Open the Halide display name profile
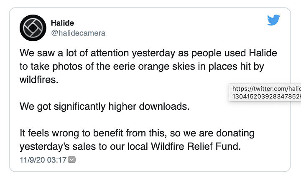The image size is (301, 181). coord(62,23)
